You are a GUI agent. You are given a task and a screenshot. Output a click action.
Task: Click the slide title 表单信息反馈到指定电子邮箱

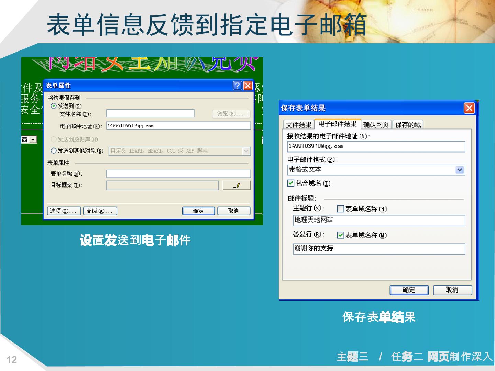point(207,26)
